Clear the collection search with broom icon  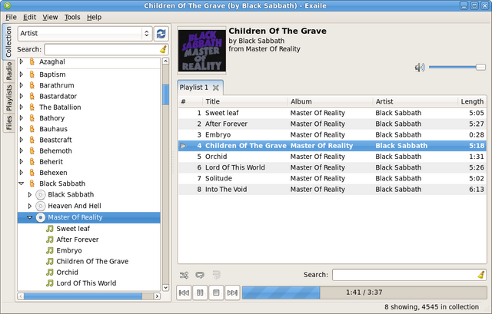pyautogui.click(x=163, y=49)
